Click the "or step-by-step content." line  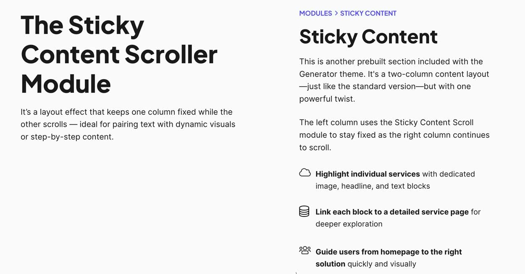[x=67, y=137]
